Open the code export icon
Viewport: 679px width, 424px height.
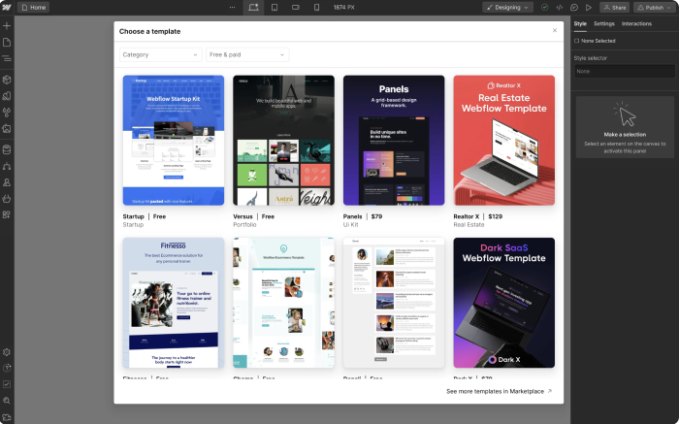[x=560, y=8]
